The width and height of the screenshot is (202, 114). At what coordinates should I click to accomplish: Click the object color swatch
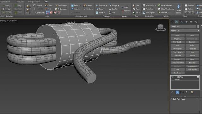[x=198, y=26]
